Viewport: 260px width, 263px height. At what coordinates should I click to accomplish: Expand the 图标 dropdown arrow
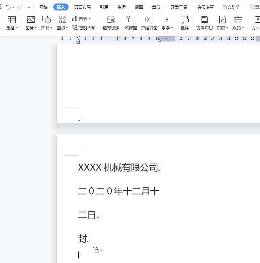tap(67, 28)
